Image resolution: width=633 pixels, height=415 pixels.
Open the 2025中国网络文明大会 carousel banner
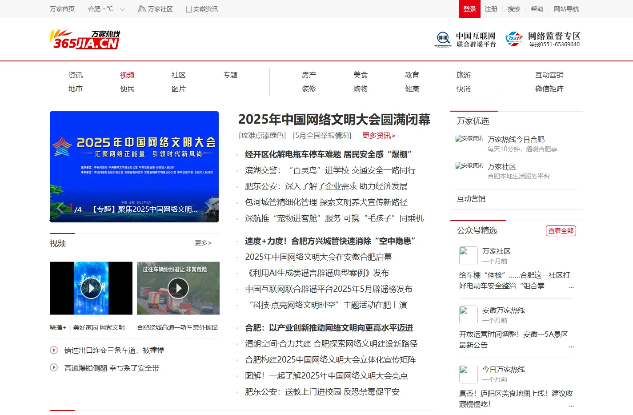click(x=134, y=167)
